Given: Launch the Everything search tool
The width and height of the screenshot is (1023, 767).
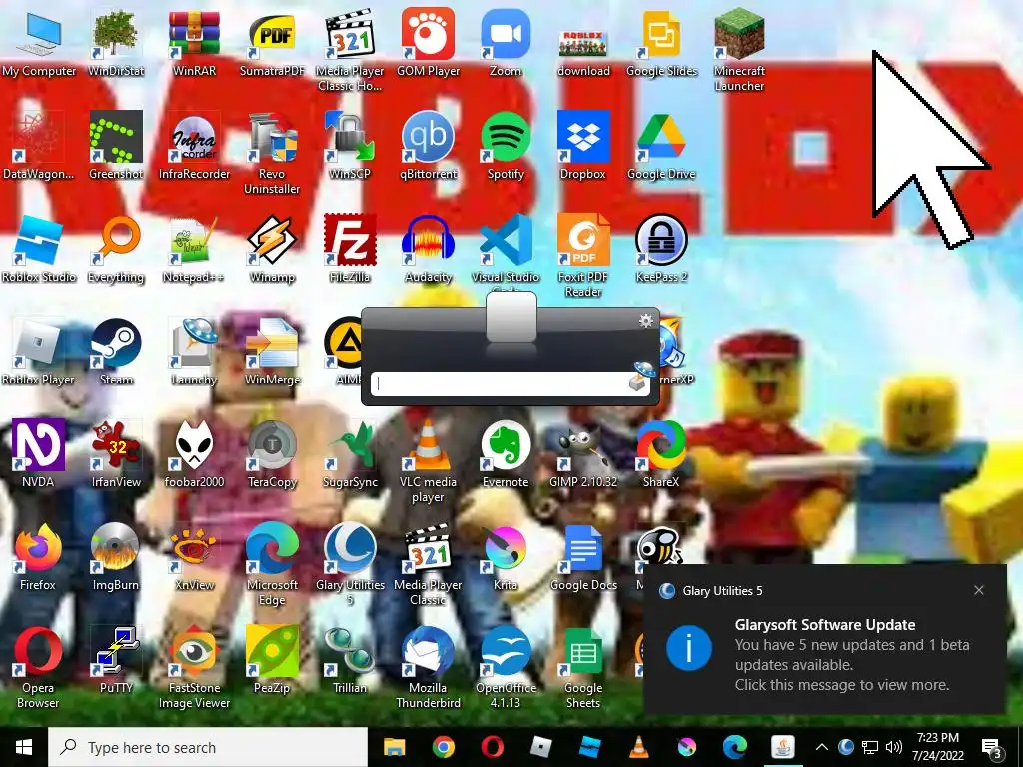Looking at the screenshot, I should [x=116, y=249].
